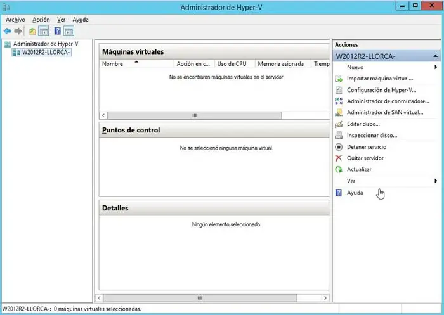Click the Acciones pane title
The width and height of the screenshot is (444, 315).
[346, 45]
